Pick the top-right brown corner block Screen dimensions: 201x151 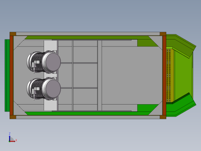pyautogui.click(x=163, y=34)
